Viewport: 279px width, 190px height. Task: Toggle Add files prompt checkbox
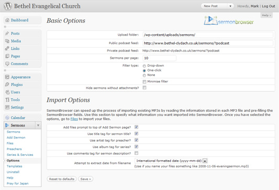pos(136,127)
